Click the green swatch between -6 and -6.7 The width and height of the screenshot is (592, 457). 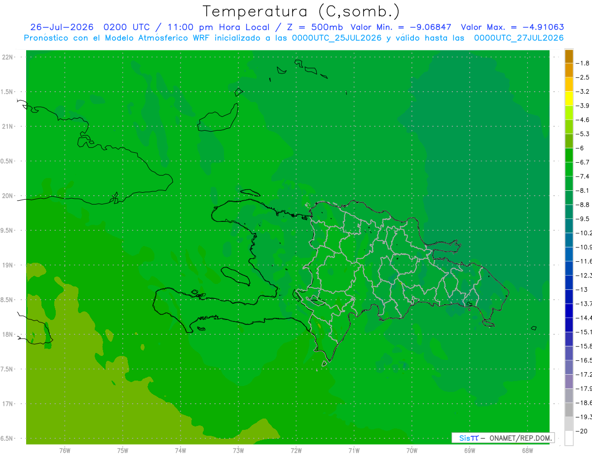click(x=569, y=155)
